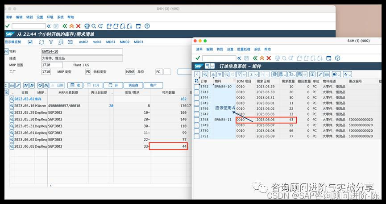This screenshot has height=204, width=386.
Task: Click the red Cancel X in stock/requirements window
Action: coord(78,26)
